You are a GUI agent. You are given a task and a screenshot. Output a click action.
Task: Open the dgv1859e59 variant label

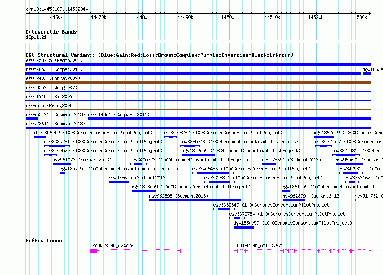(241, 151)
